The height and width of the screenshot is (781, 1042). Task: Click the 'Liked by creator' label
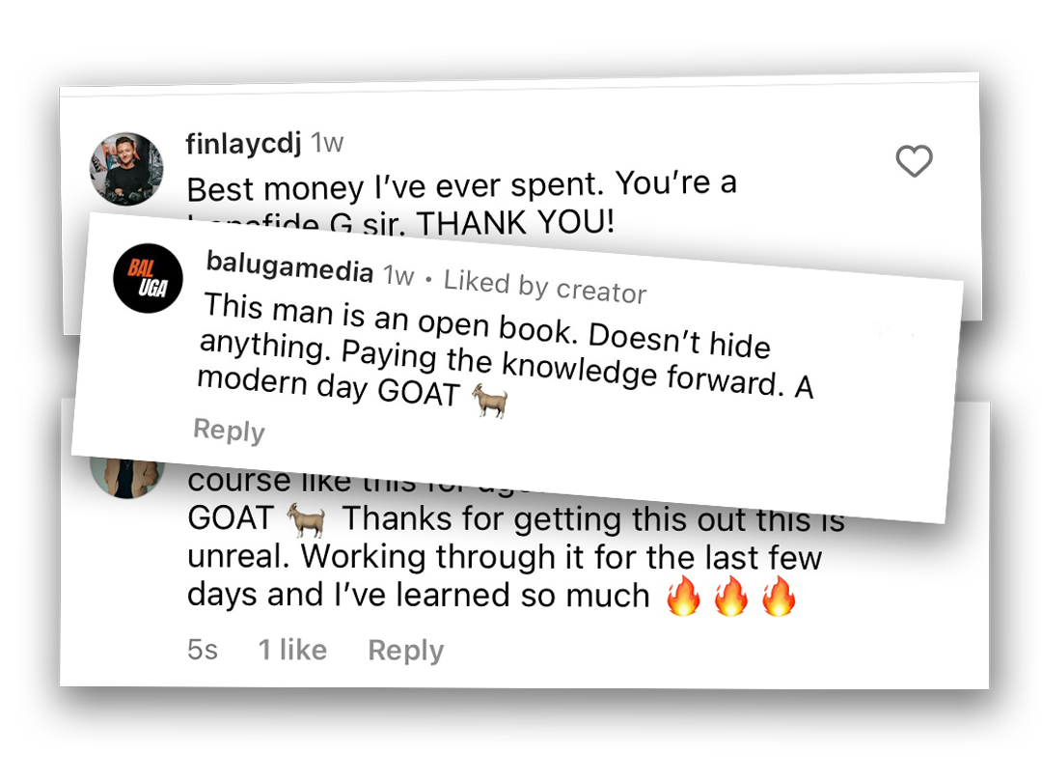point(545,287)
